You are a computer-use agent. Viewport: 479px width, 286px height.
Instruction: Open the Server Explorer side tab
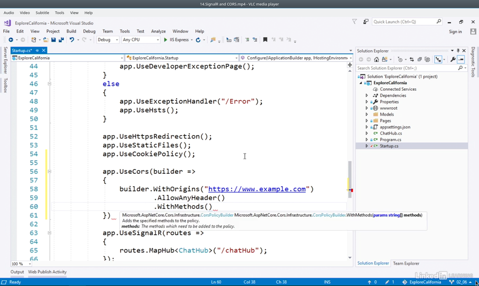pyautogui.click(x=5, y=60)
